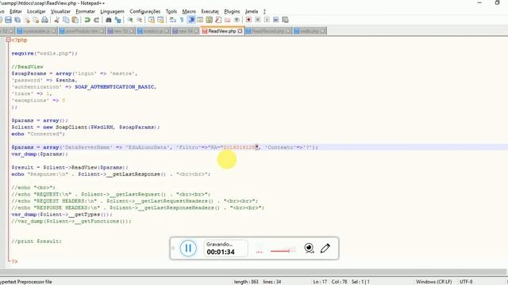The height and width of the screenshot is (285, 508).
Task: Toggle the Word Wrap toolbar icon
Action: [x=173, y=20]
